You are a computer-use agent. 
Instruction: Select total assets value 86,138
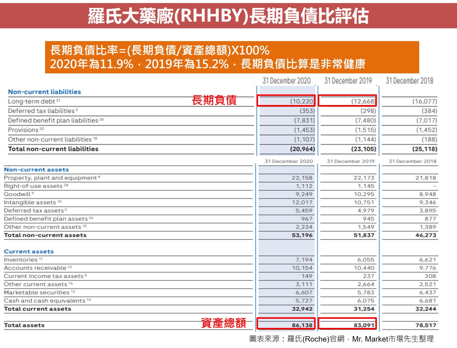[302, 325]
